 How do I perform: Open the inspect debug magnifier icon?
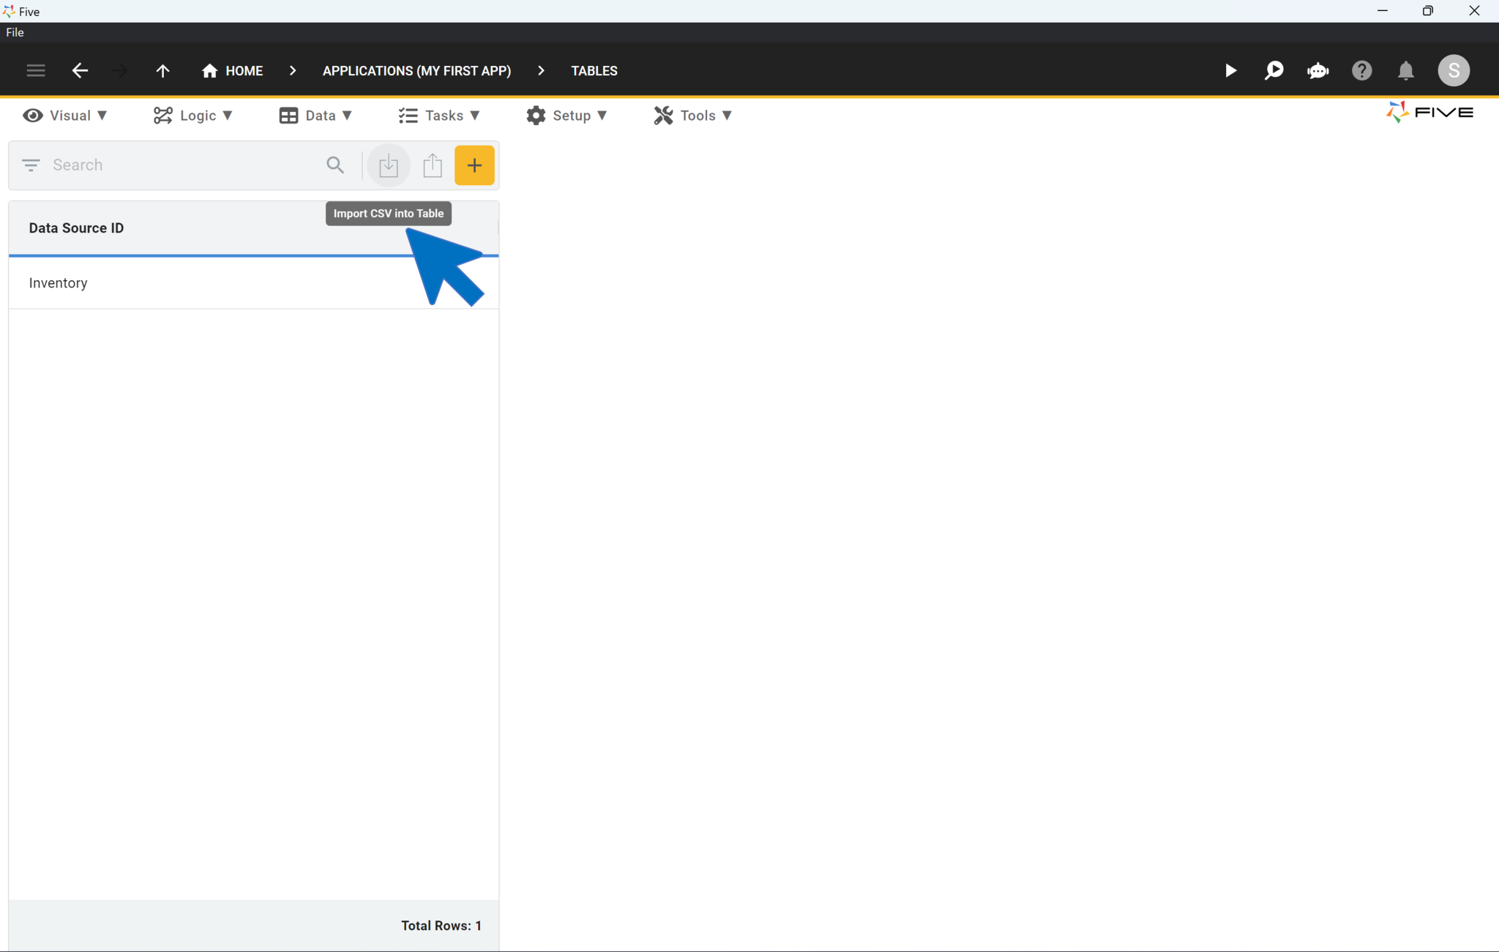point(1274,71)
